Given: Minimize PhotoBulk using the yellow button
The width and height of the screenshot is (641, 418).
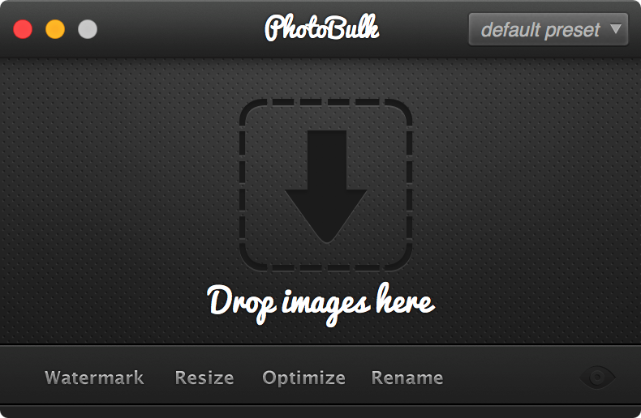Looking at the screenshot, I should (x=55, y=29).
